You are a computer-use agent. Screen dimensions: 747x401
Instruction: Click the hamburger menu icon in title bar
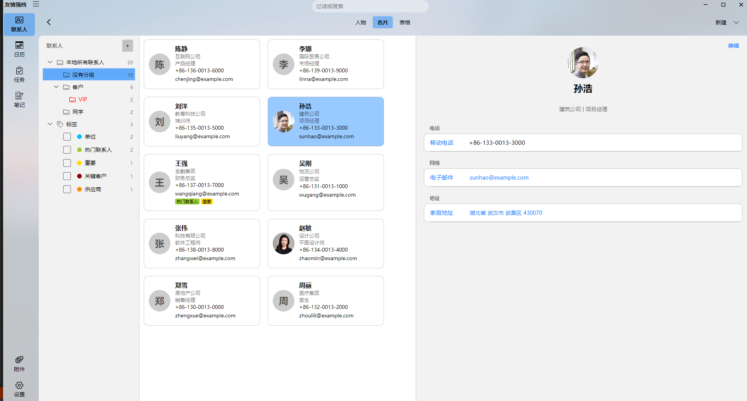(x=36, y=4)
